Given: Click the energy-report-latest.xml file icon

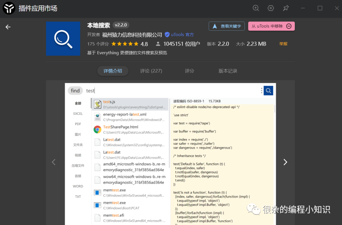Looking at the screenshot, I should [98, 117].
